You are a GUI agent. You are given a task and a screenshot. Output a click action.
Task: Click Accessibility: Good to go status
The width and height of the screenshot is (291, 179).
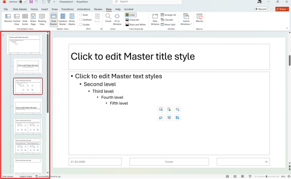48,176
